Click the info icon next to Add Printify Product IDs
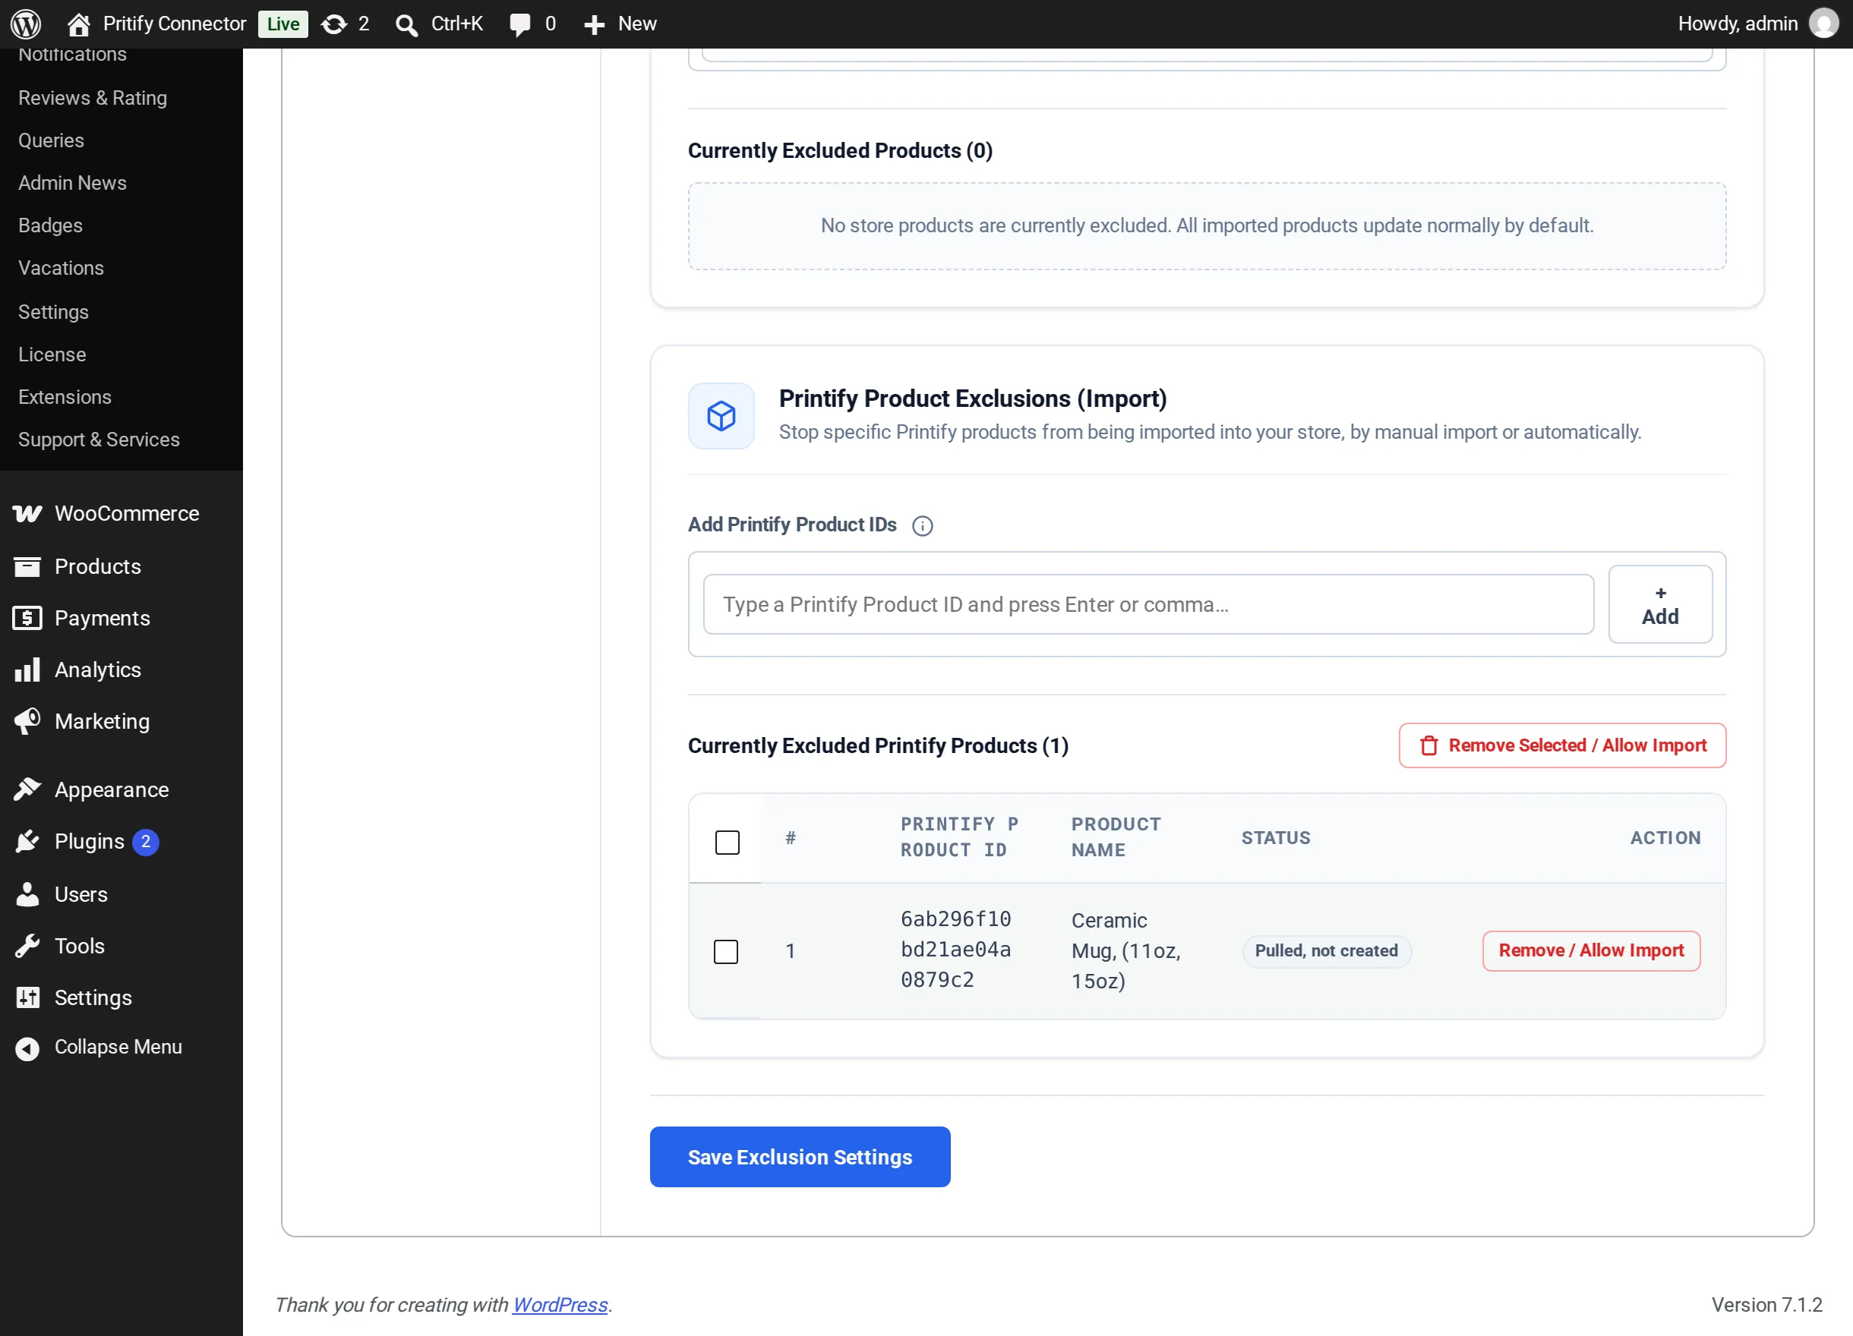The image size is (1853, 1336). 922,526
